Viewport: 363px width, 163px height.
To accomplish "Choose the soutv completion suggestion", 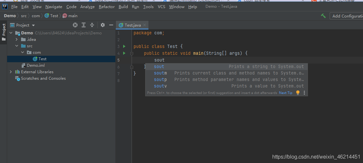I will 227,86.
